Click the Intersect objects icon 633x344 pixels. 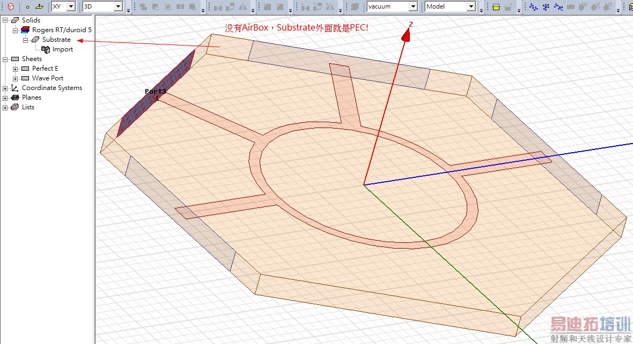coord(168,7)
